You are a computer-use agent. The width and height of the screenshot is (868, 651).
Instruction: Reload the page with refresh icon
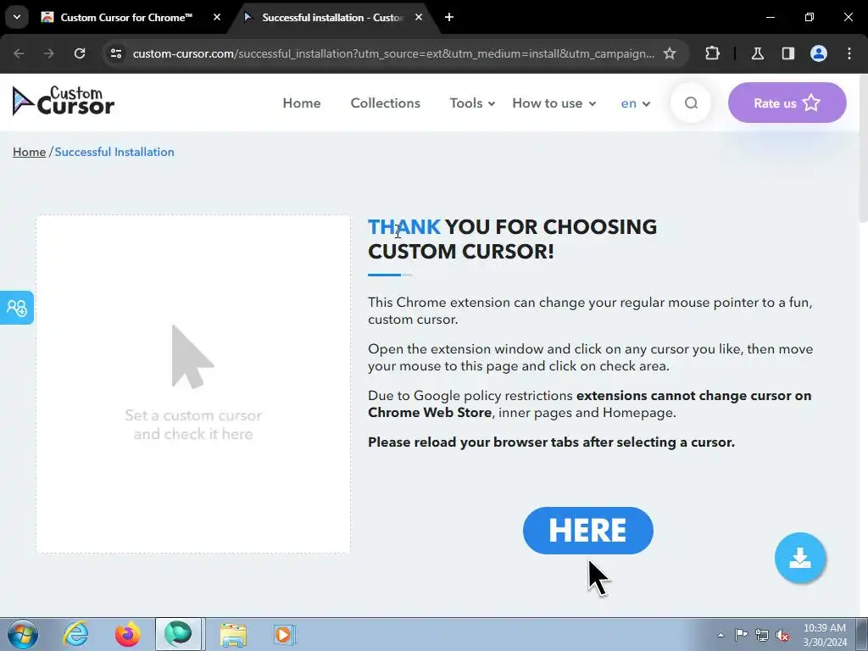(80, 53)
